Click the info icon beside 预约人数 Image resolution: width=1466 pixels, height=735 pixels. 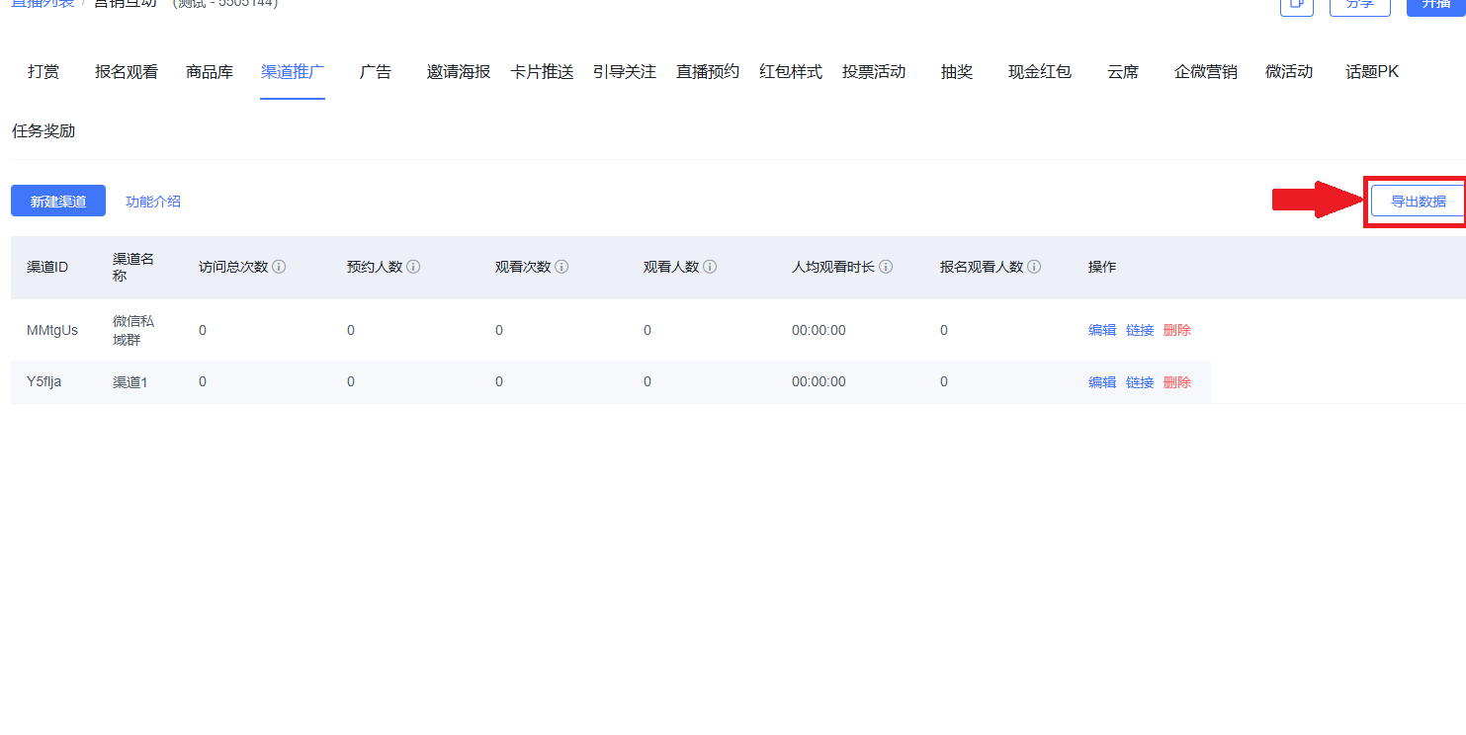click(x=413, y=267)
